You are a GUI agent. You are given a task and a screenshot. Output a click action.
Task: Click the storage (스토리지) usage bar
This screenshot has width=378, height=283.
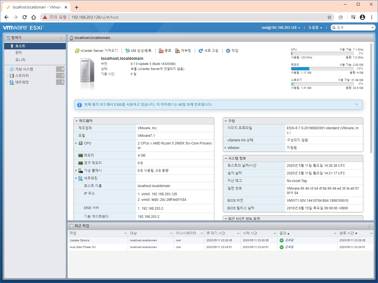322,84
